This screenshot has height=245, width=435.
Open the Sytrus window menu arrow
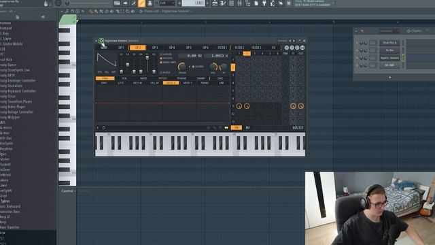point(97,41)
